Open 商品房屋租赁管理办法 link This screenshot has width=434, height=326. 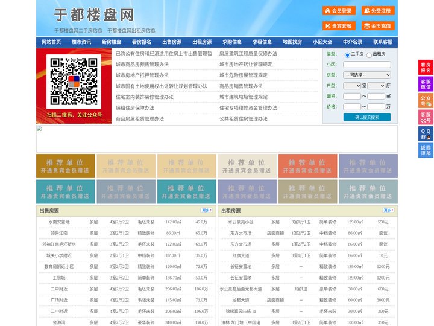tap(140, 119)
